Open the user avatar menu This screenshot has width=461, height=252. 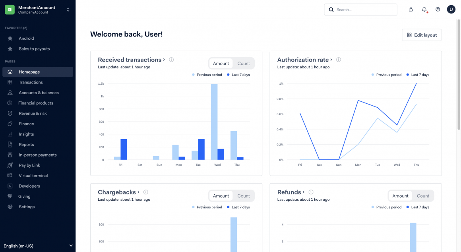coord(451,10)
